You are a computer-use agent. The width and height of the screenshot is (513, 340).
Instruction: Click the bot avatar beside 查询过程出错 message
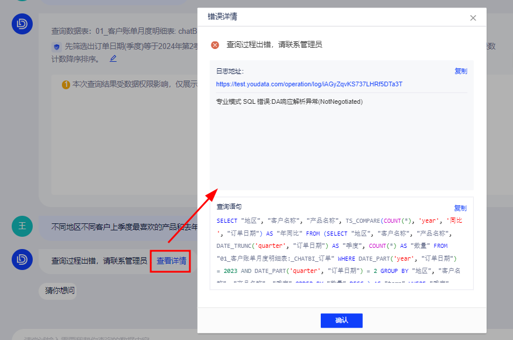[22, 260]
